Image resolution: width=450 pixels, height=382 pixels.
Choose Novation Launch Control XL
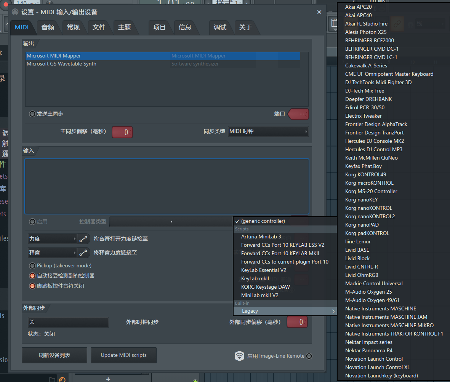coord(394,368)
